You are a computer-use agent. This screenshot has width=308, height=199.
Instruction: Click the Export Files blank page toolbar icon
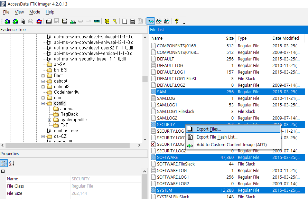124,21
